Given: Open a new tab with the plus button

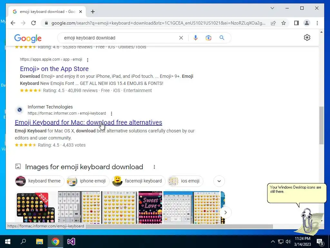Looking at the screenshot, I should [92, 12].
